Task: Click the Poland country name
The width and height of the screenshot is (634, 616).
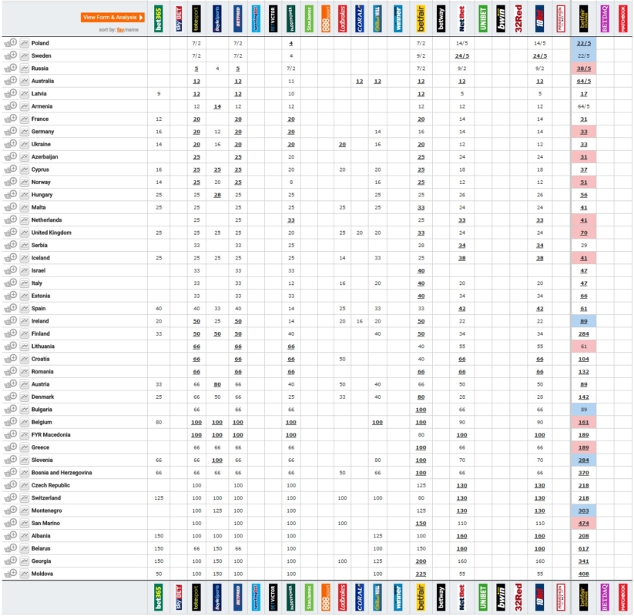Action: 40,43
